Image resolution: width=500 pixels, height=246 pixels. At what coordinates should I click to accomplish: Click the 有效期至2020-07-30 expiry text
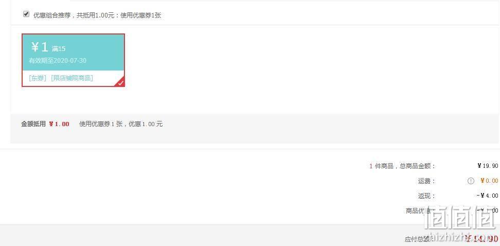58,61
